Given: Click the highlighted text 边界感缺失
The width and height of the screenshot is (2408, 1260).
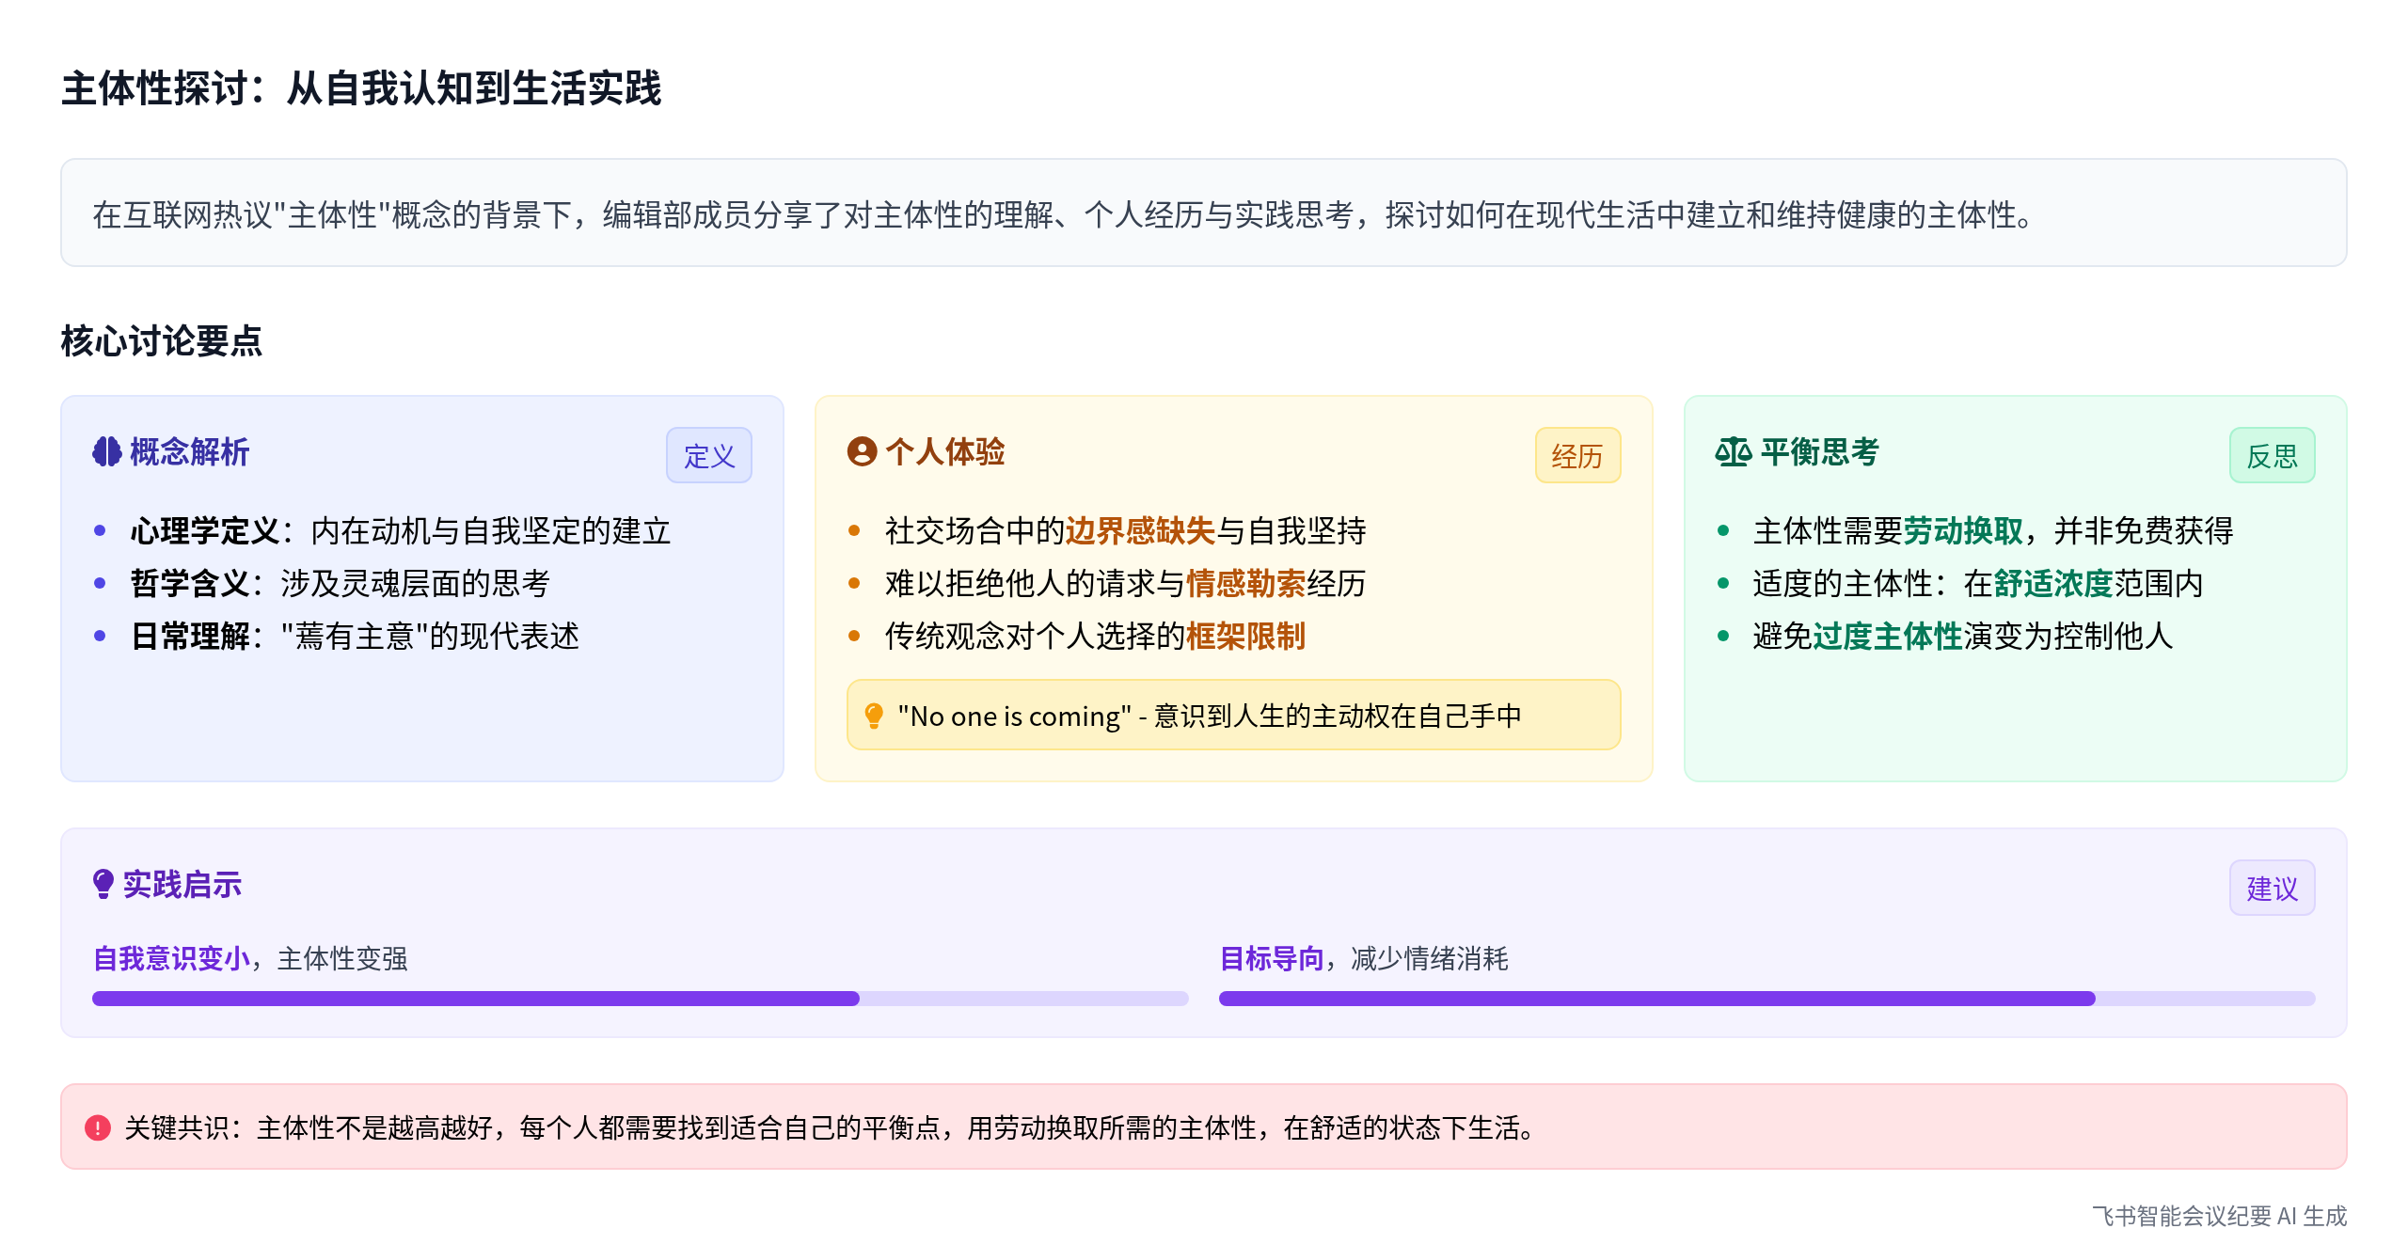Looking at the screenshot, I should tap(1140, 531).
